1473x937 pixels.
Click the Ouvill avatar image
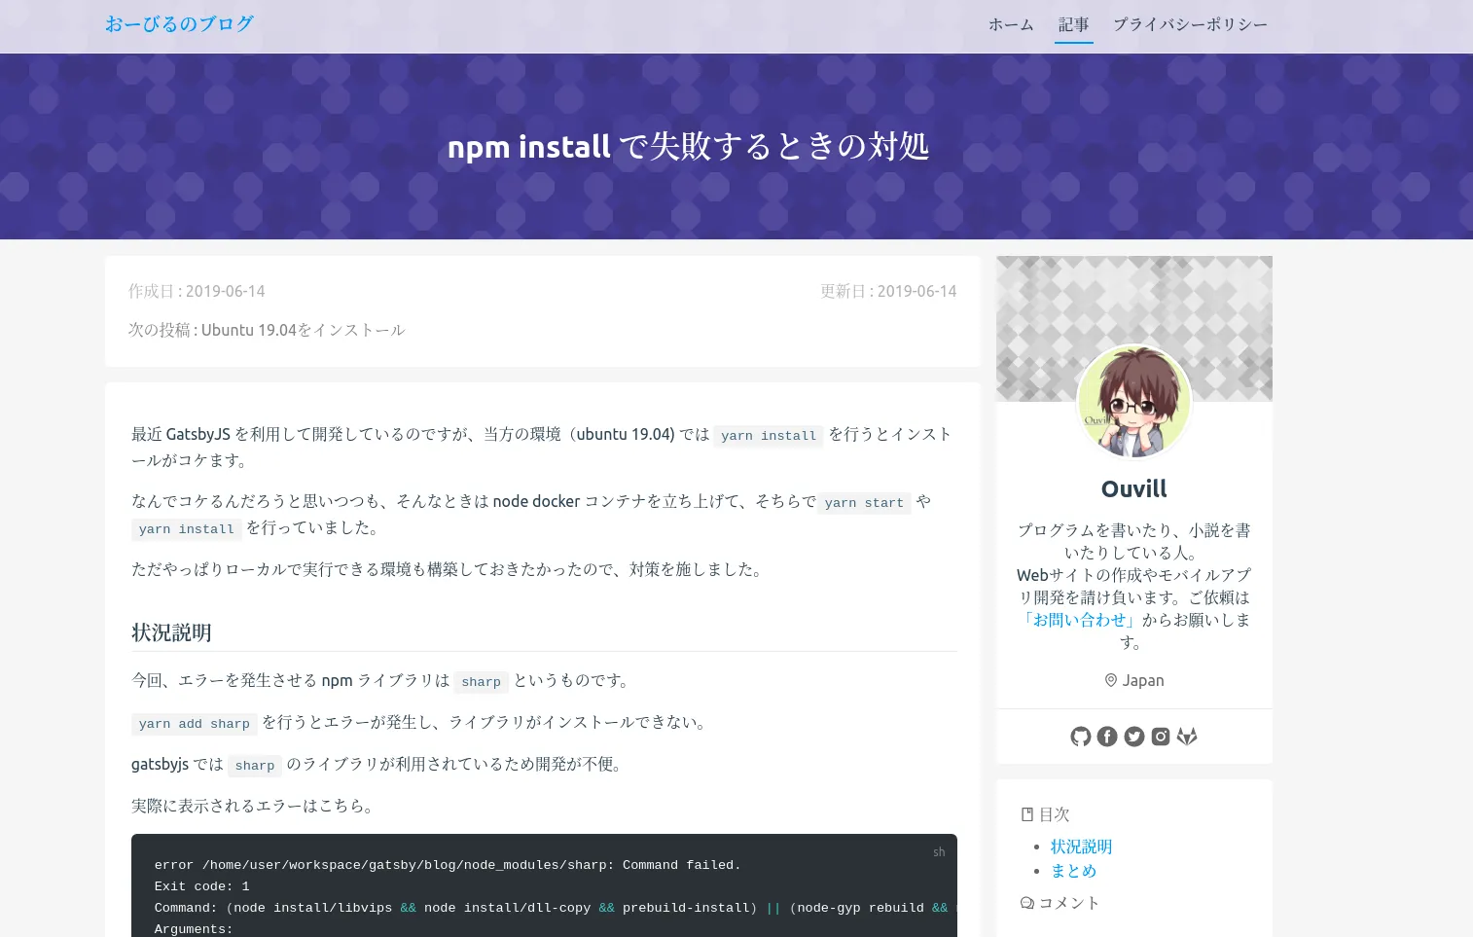(1134, 402)
